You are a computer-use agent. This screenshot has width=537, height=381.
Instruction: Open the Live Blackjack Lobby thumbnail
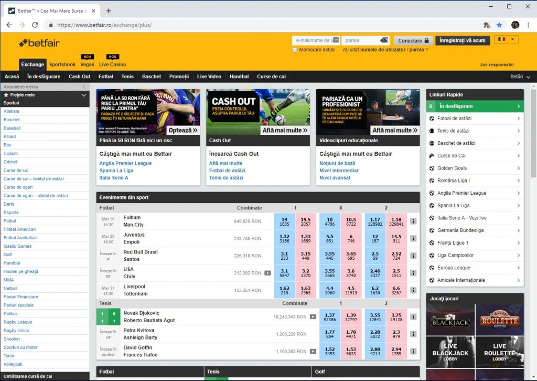coord(450,352)
